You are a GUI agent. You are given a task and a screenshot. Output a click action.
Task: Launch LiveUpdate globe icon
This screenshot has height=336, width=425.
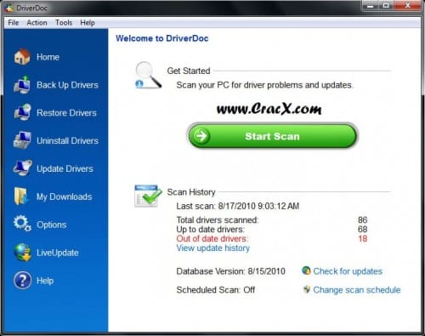(22, 252)
